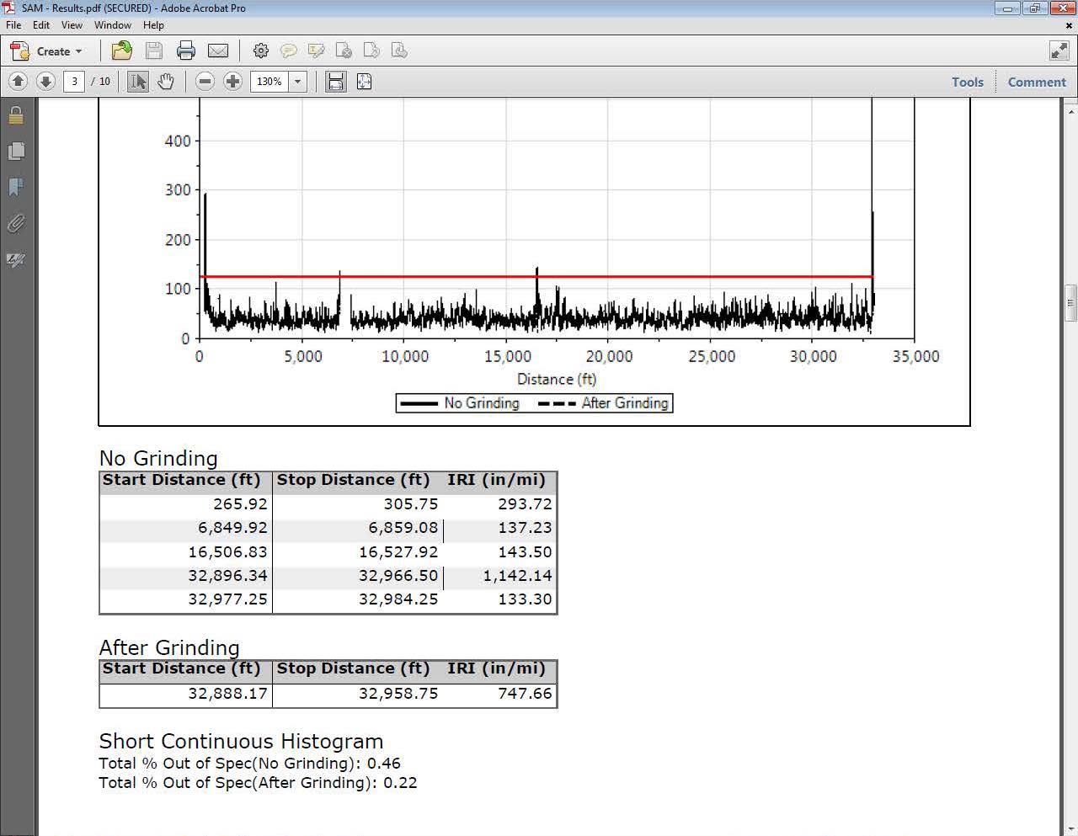Screen dimensions: 1078x836
Task: Open the Tools pane
Action: click(968, 82)
